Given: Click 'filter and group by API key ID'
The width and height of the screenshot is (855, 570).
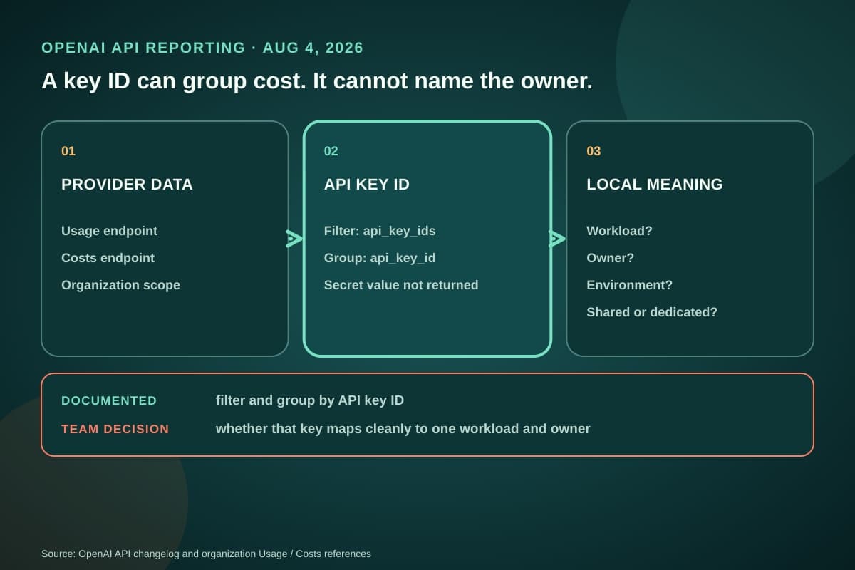Looking at the screenshot, I should [x=310, y=400].
